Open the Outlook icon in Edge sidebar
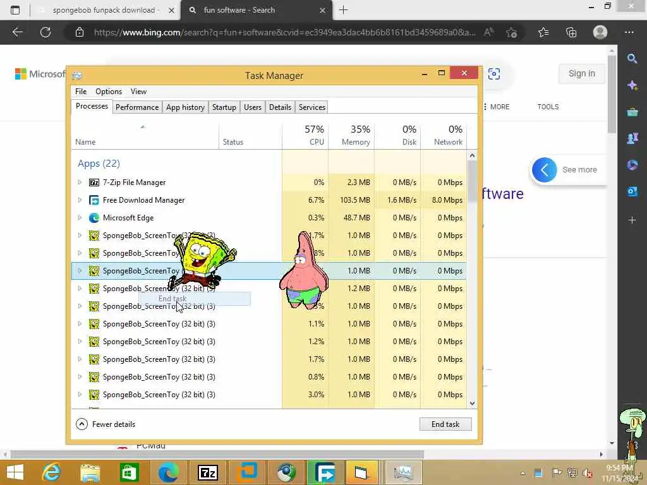The width and height of the screenshot is (647, 485). click(x=632, y=191)
